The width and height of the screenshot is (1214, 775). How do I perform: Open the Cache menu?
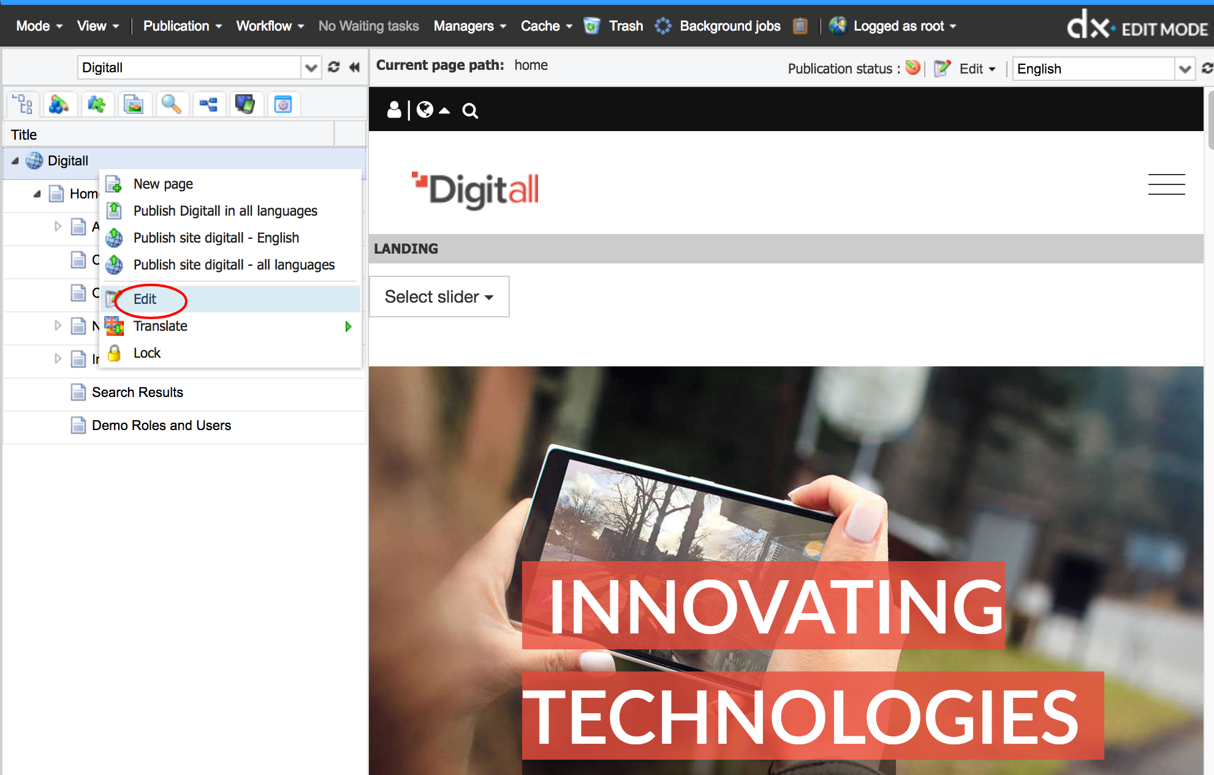tap(547, 26)
